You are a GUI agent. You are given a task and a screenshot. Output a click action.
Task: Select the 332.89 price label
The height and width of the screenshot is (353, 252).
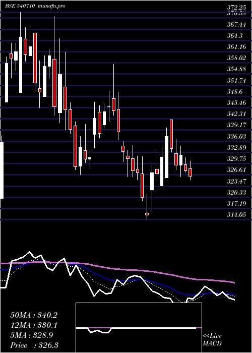[236, 148]
